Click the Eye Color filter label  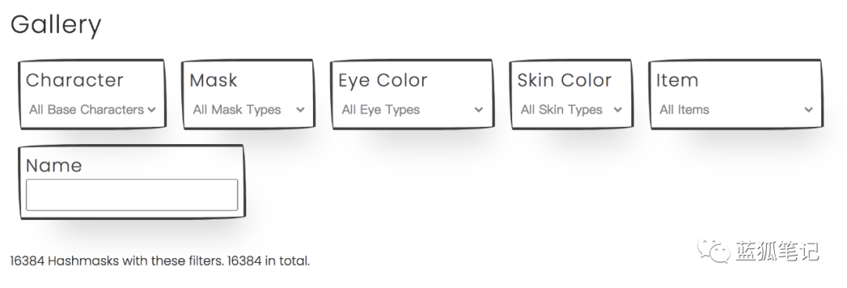click(383, 81)
